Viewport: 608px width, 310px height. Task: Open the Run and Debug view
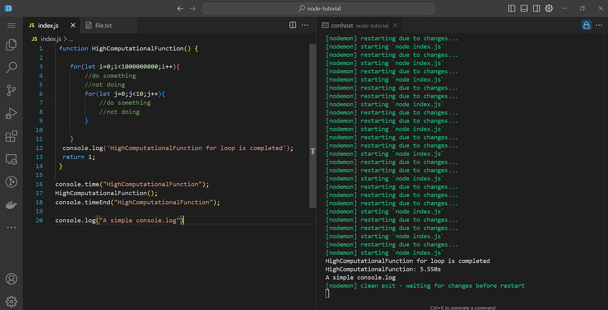[x=11, y=113]
